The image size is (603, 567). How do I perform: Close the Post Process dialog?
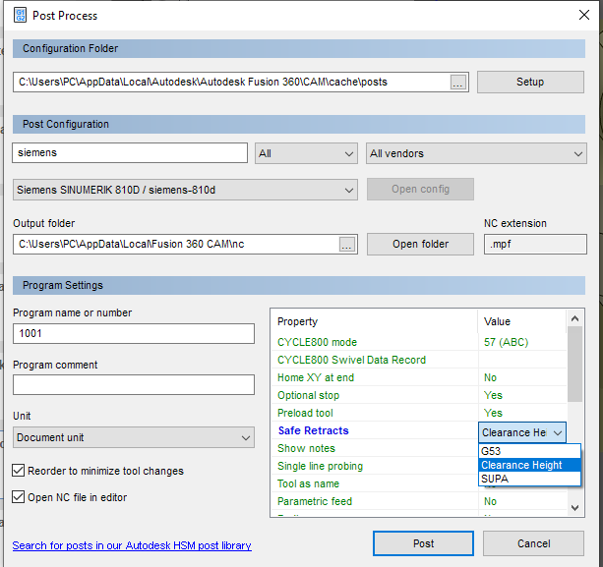pyautogui.click(x=583, y=15)
